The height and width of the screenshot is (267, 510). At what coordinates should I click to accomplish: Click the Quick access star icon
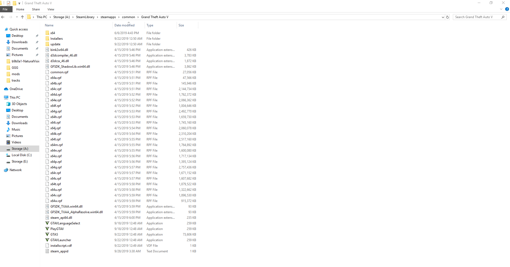pos(6,29)
